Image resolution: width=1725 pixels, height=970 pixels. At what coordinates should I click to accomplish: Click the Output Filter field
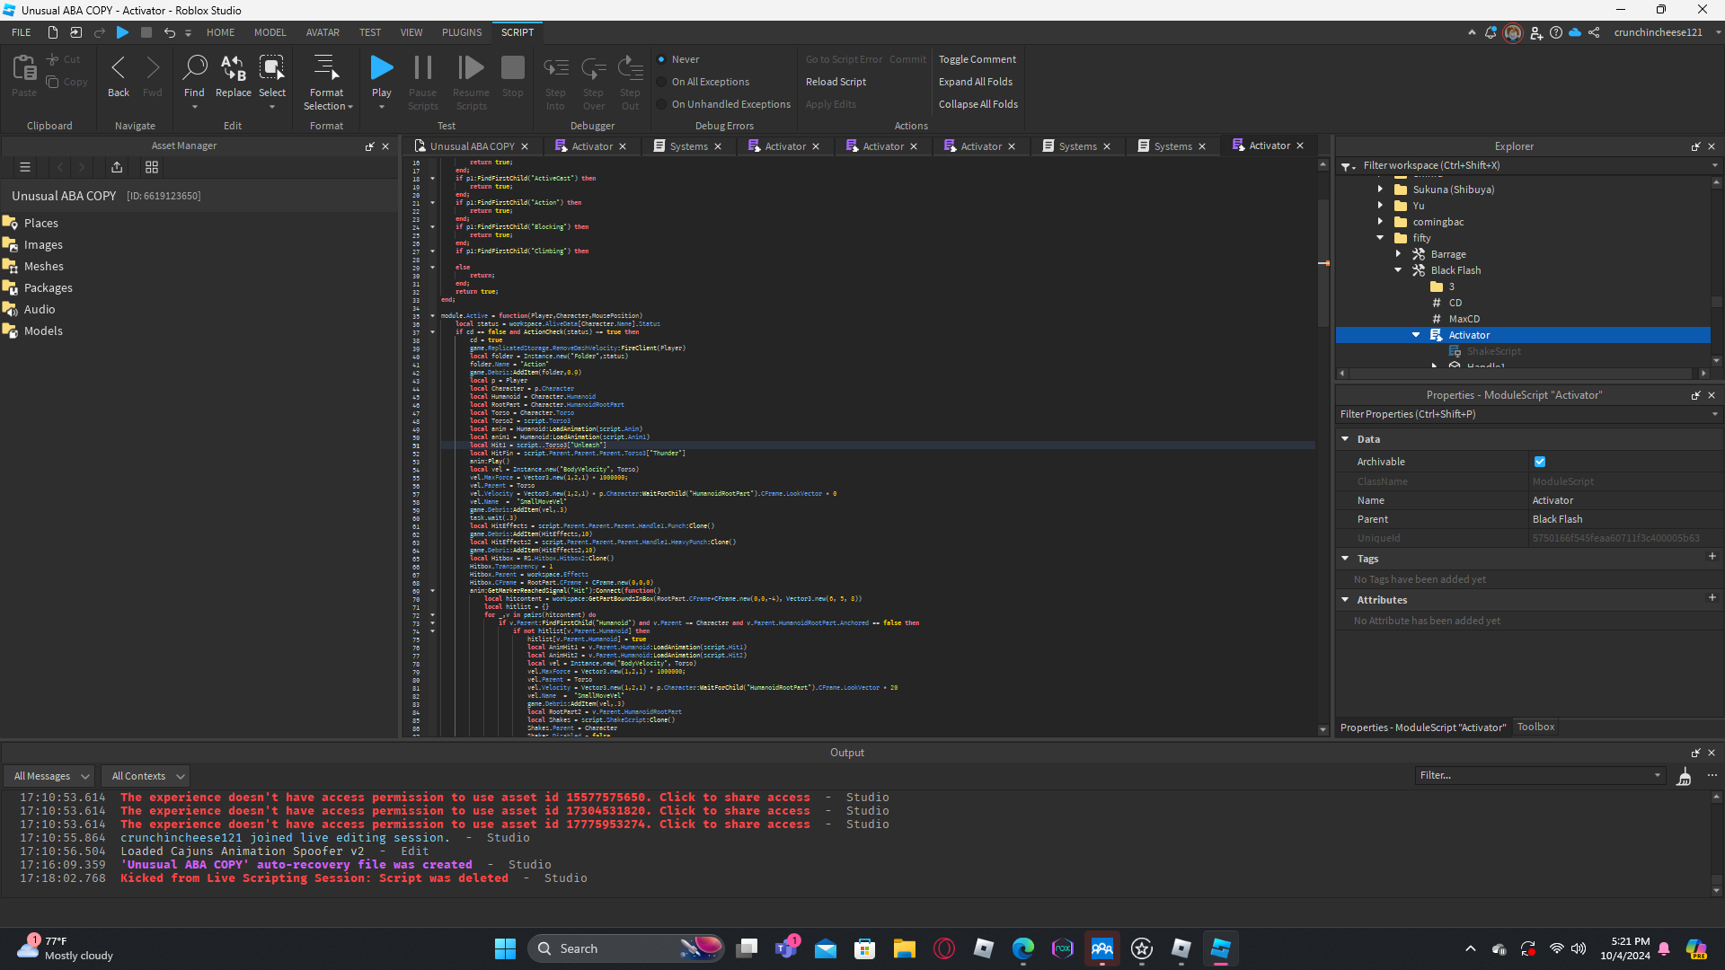coord(1540,775)
